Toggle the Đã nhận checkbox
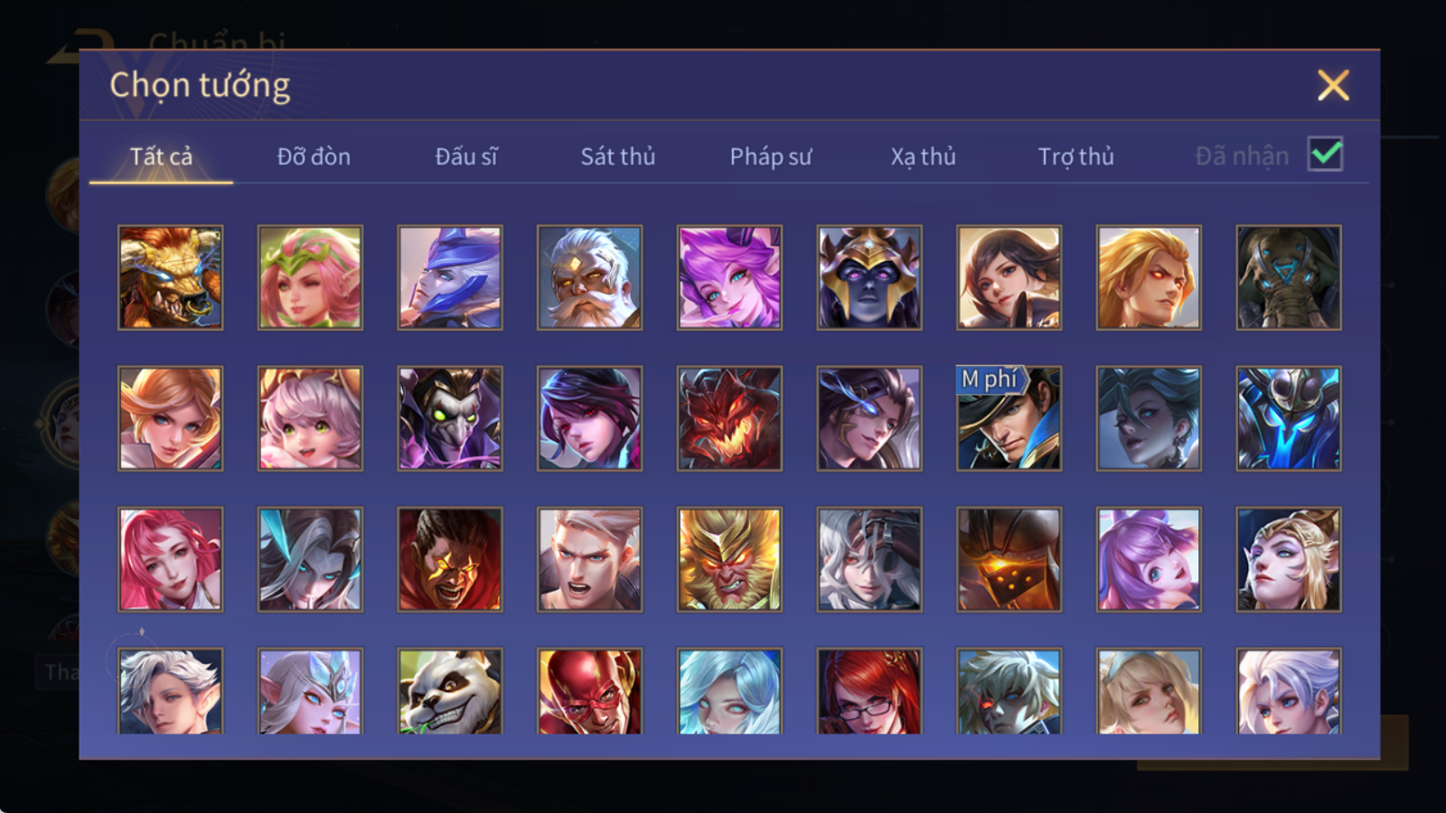Image resolution: width=1446 pixels, height=813 pixels. click(1326, 154)
